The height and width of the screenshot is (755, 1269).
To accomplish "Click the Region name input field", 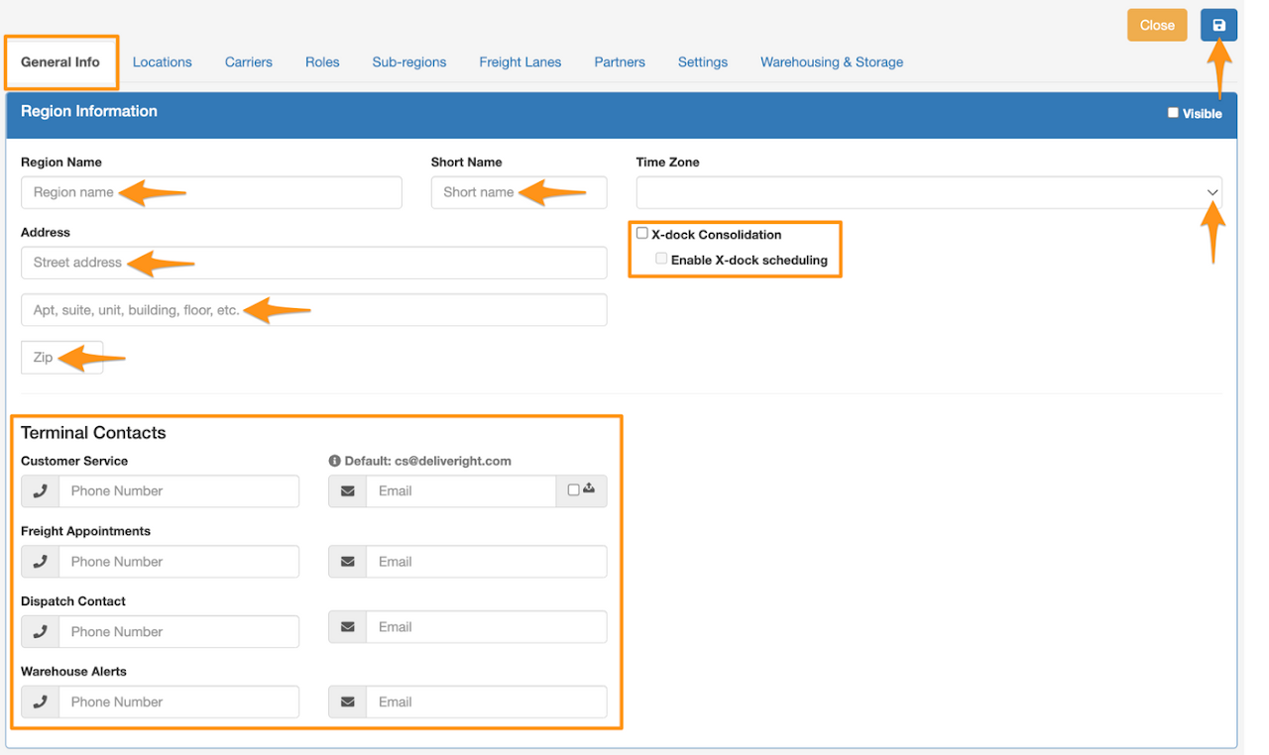I will pyautogui.click(x=211, y=192).
